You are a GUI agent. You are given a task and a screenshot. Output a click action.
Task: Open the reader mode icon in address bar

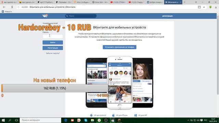coord(199,7)
